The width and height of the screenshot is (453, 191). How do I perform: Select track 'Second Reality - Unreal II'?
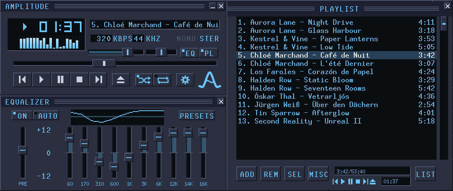[336, 121]
